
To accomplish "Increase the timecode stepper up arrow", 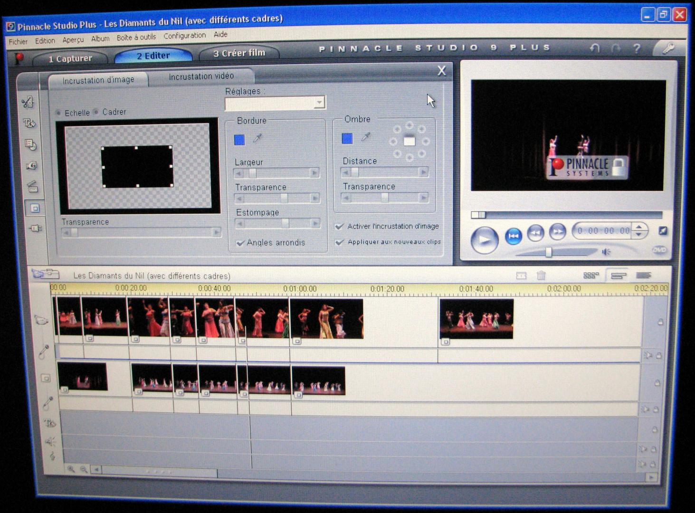I will coord(639,227).
